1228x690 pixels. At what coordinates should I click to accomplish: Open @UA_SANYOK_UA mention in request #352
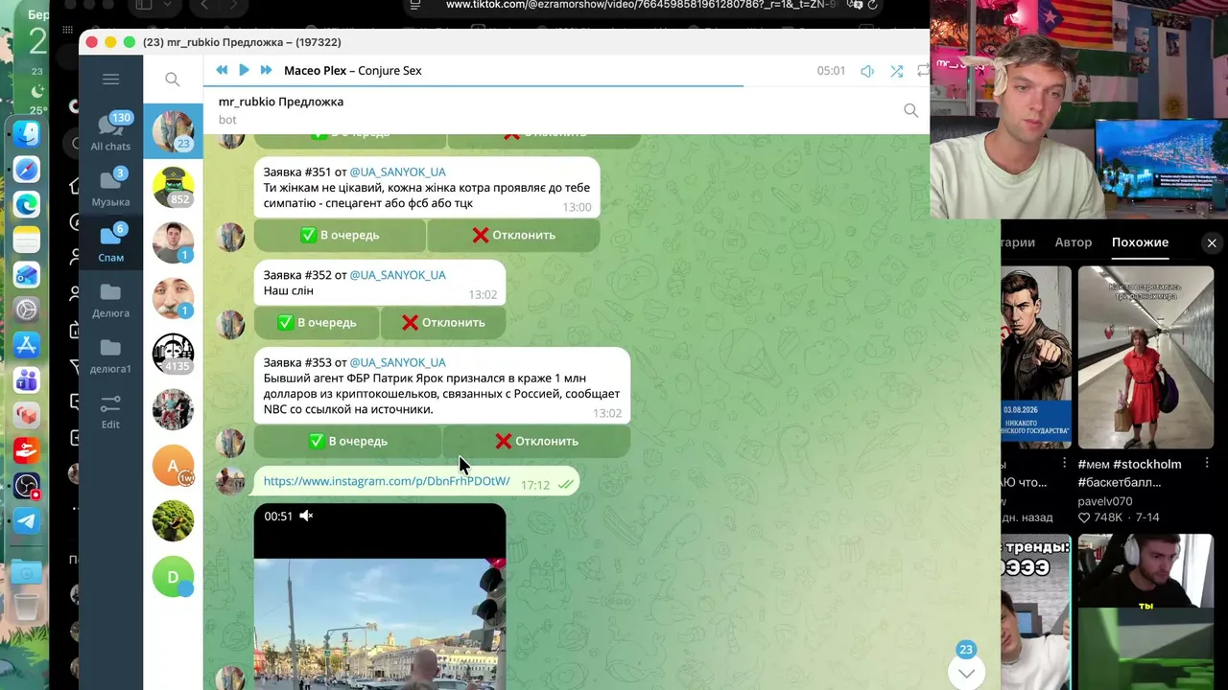(x=397, y=275)
